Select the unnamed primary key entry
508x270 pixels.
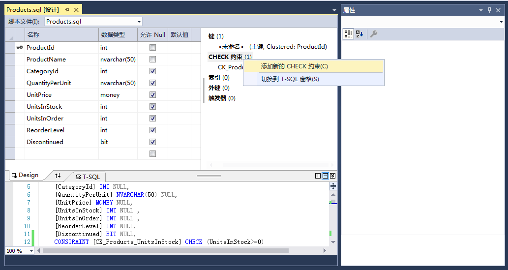pos(272,47)
